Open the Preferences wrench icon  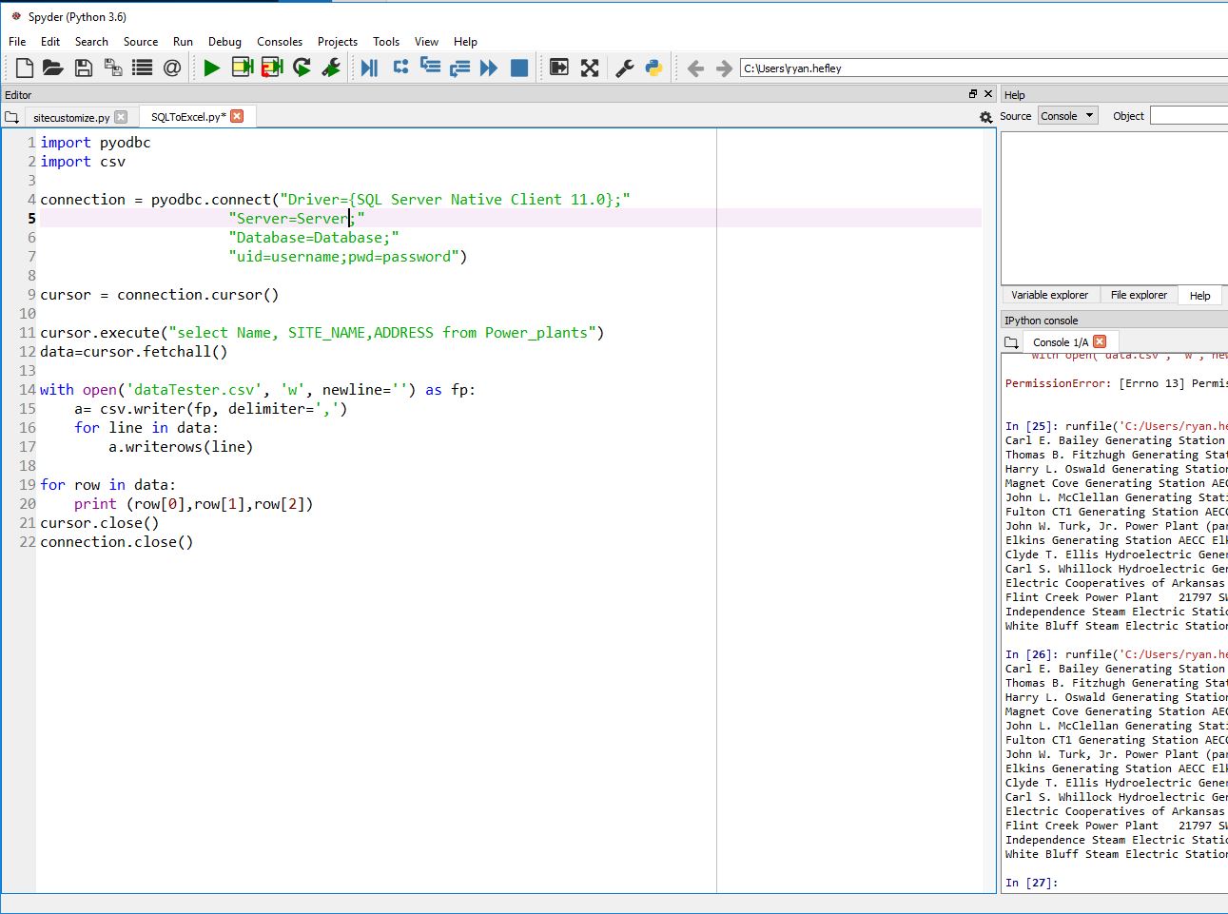(x=625, y=68)
